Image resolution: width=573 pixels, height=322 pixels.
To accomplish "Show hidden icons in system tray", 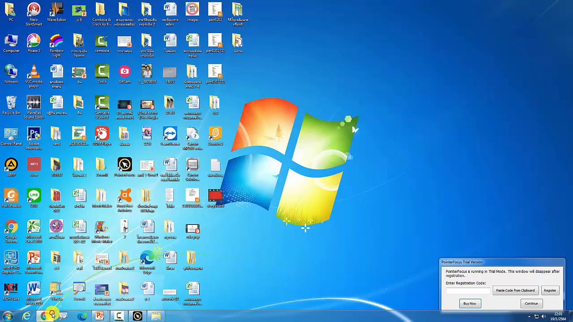I will [529, 317].
